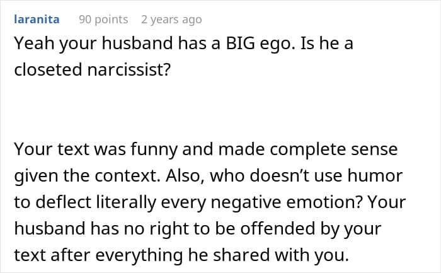
Task: Open the laranita user profile link
Action: [x=37, y=20]
